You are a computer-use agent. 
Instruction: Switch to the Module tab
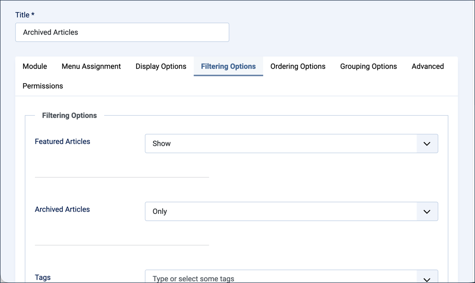pos(35,66)
